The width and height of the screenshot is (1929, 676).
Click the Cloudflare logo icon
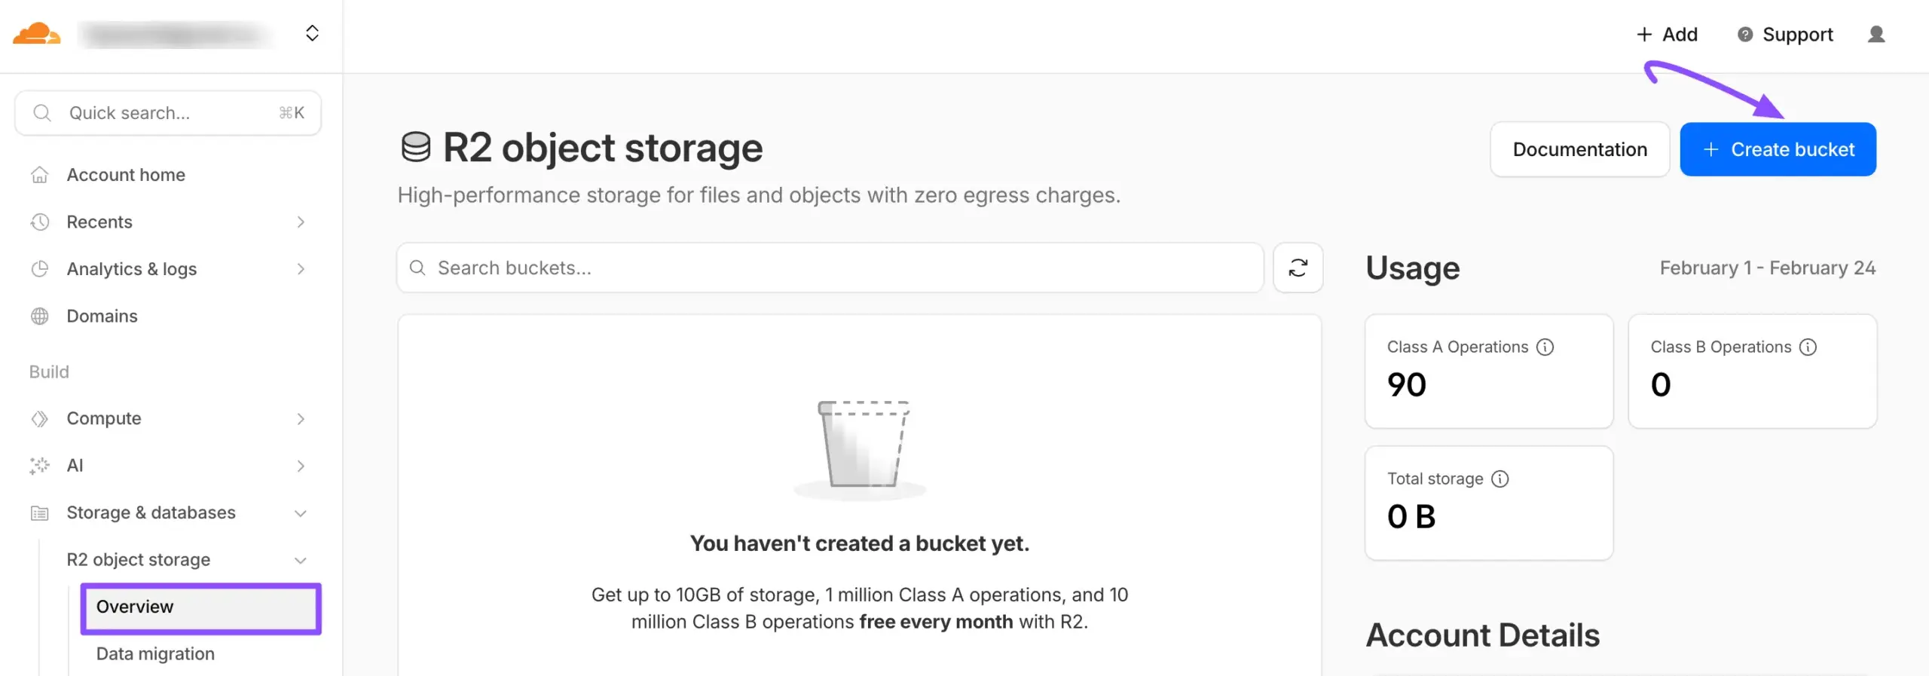tap(36, 34)
